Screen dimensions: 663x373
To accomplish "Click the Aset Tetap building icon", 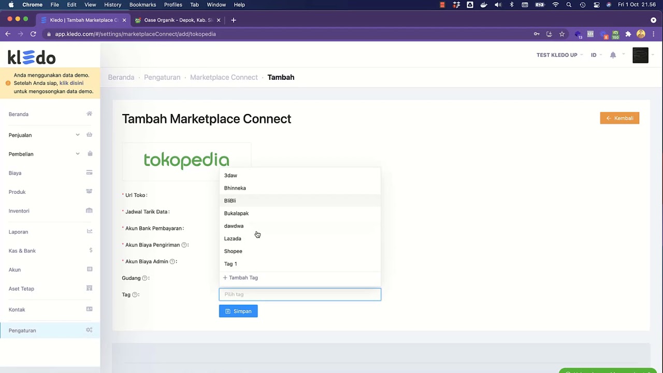I will [89, 288].
